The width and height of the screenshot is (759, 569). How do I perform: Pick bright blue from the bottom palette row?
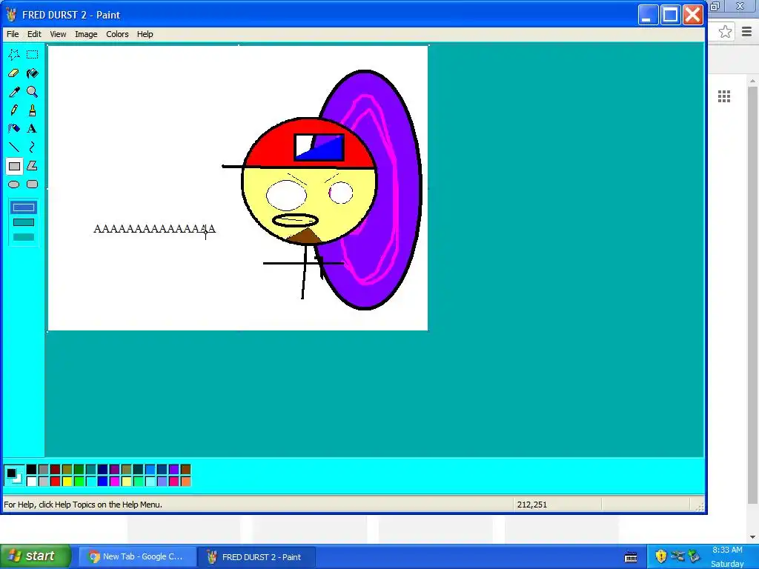point(102,482)
